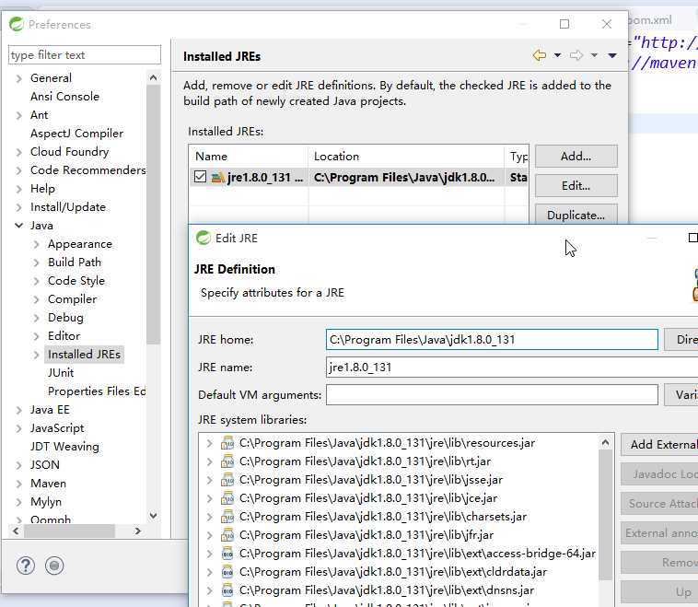Click tree scrollbar up arrow

coord(153,78)
